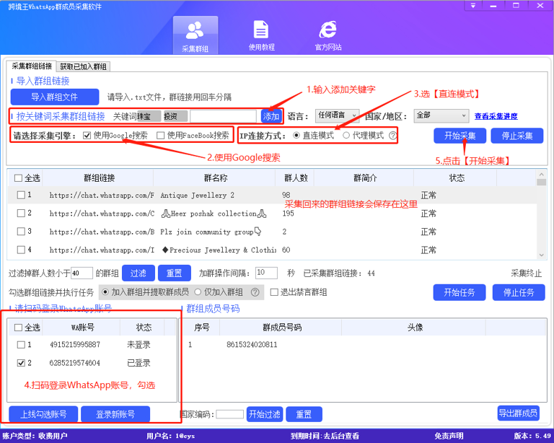Click the group table scrollbar down arrow

(x=541, y=255)
